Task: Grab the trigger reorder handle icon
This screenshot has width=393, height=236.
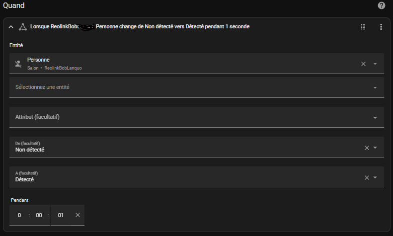Action: [363, 27]
